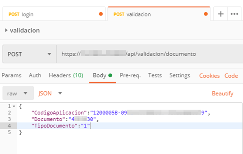This screenshot has width=243, height=154.
Task: Open the tab options ellipsis menu
Action: (233, 14)
